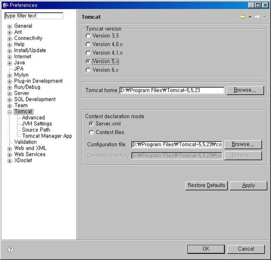The height and width of the screenshot is (260, 271).
Task: Expand the XDoclet tree node
Action: coord(10,161)
